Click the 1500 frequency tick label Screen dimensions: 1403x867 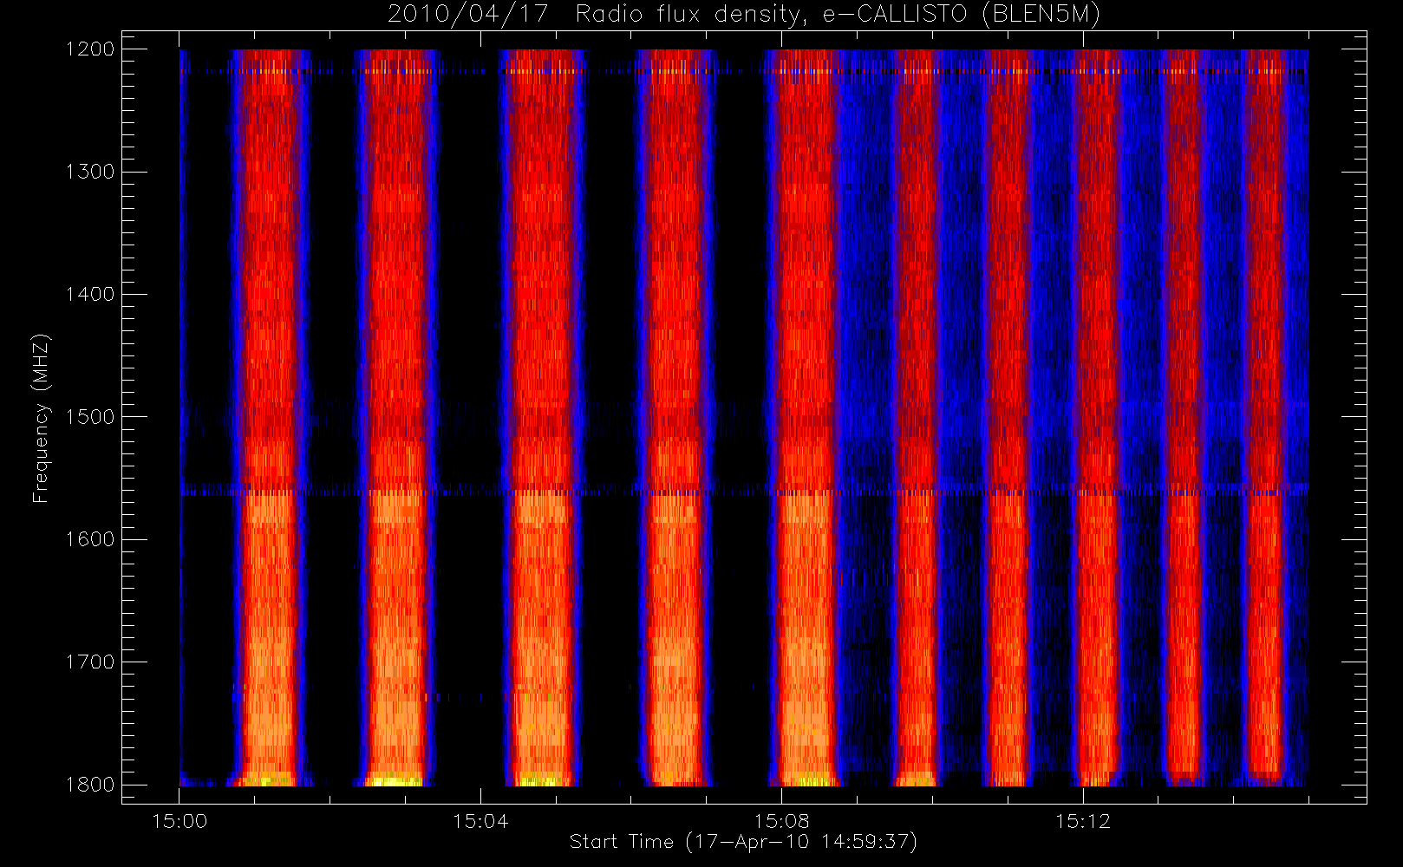pos(90,417)
